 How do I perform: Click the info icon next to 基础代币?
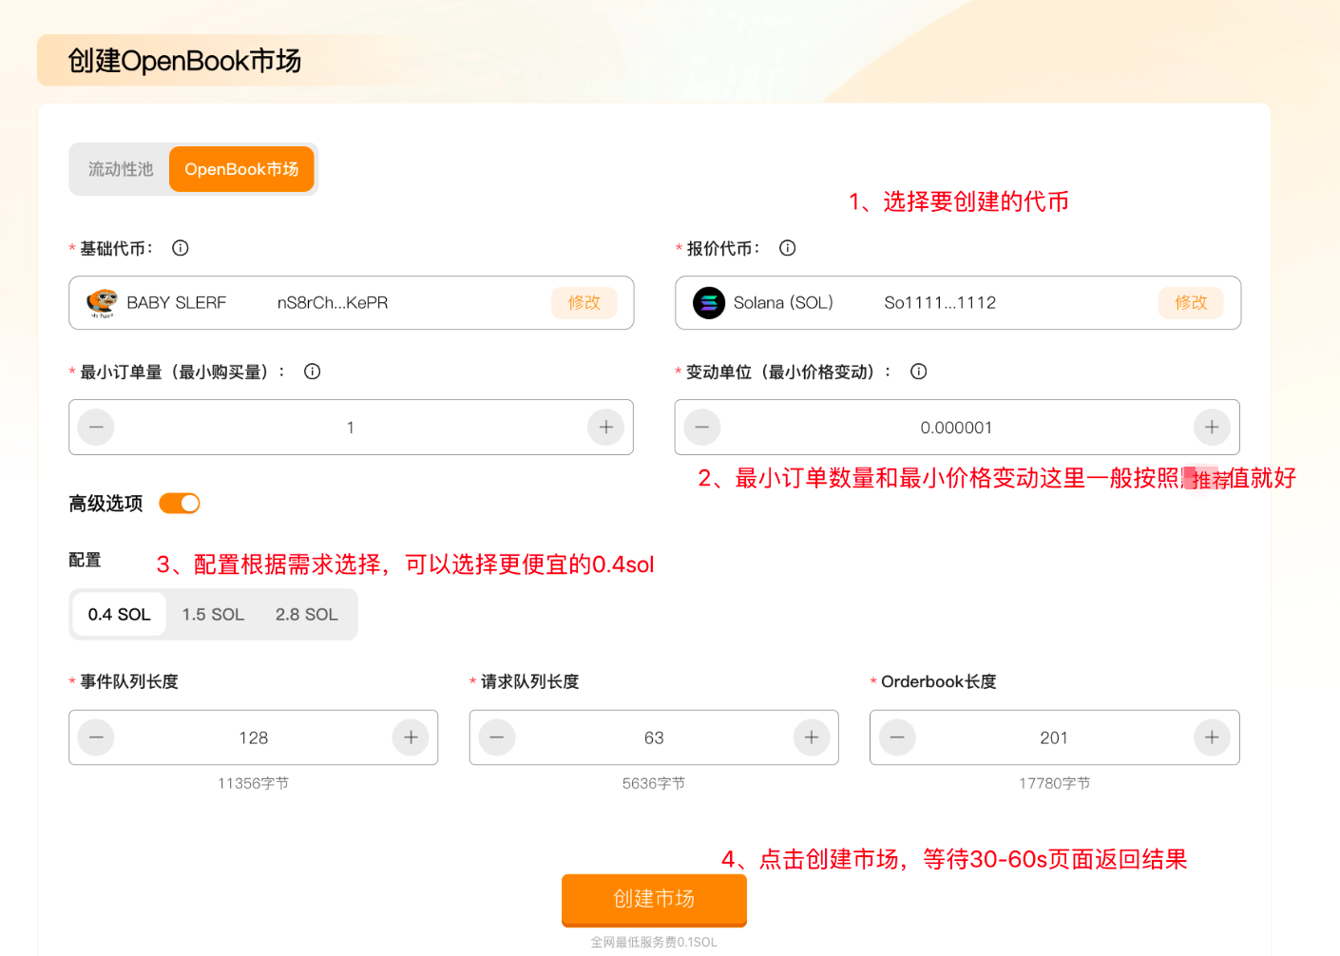(181, 248)
